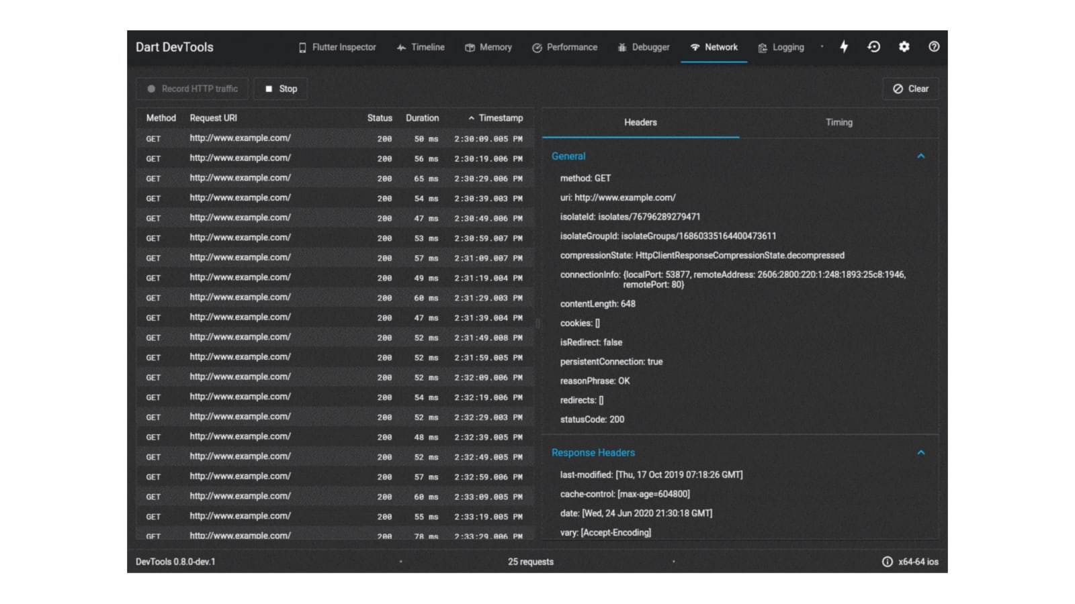The width and height of the screenshot is (1075, 604).
Task: Stop recording HTTP traffic
Action: (281, 89)
